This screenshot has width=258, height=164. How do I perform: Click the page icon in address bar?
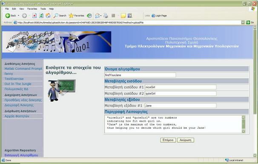[x=15, y=22]
